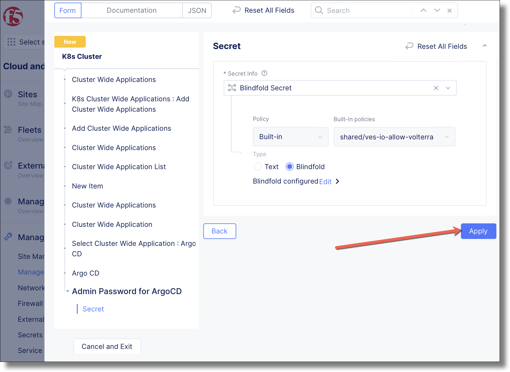Open Firewall in the sidebar
The image size is (510, 372).
[30, 303]
